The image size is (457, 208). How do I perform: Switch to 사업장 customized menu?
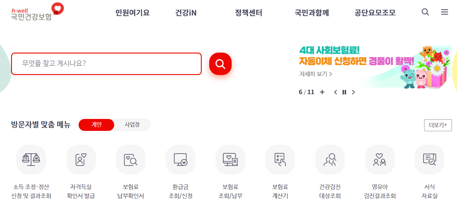pos(132,125)
